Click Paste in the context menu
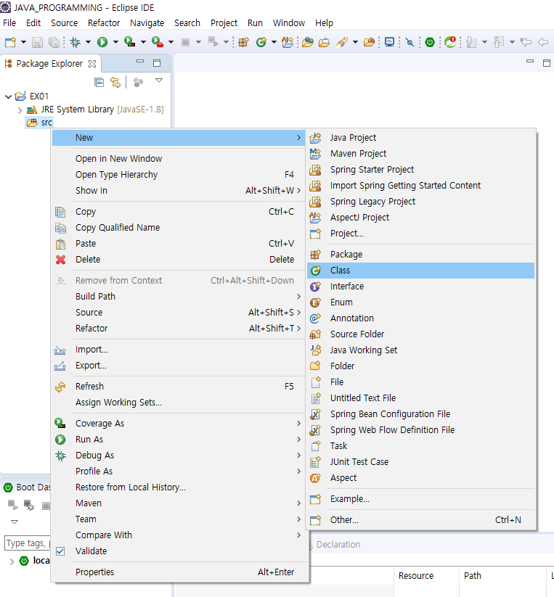 tap(179, 244)
